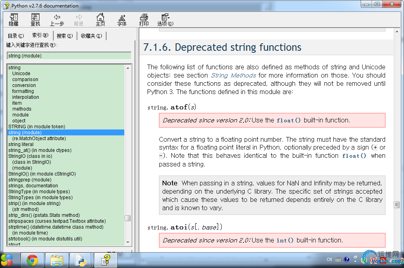
Task: Click the keyword search input field
Action: coord(69,56)
